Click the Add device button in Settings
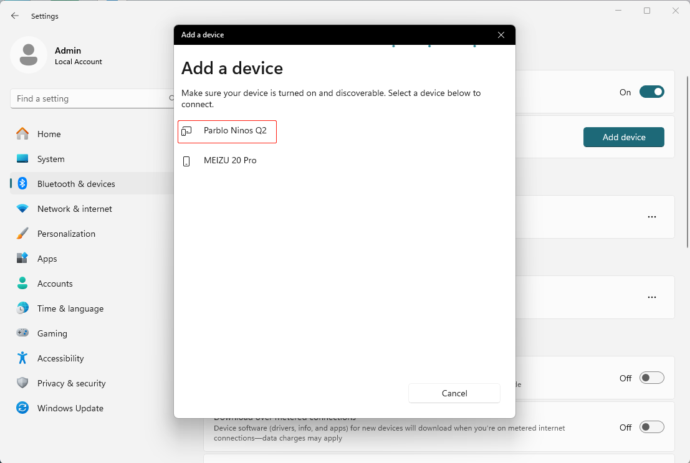 (x=623, y=137)
